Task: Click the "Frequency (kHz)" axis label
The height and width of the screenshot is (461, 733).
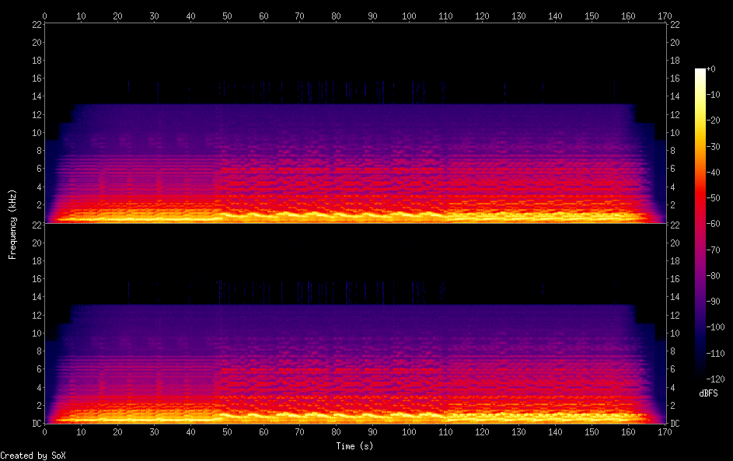Action: pyautogui.click(x=12, y=224)
